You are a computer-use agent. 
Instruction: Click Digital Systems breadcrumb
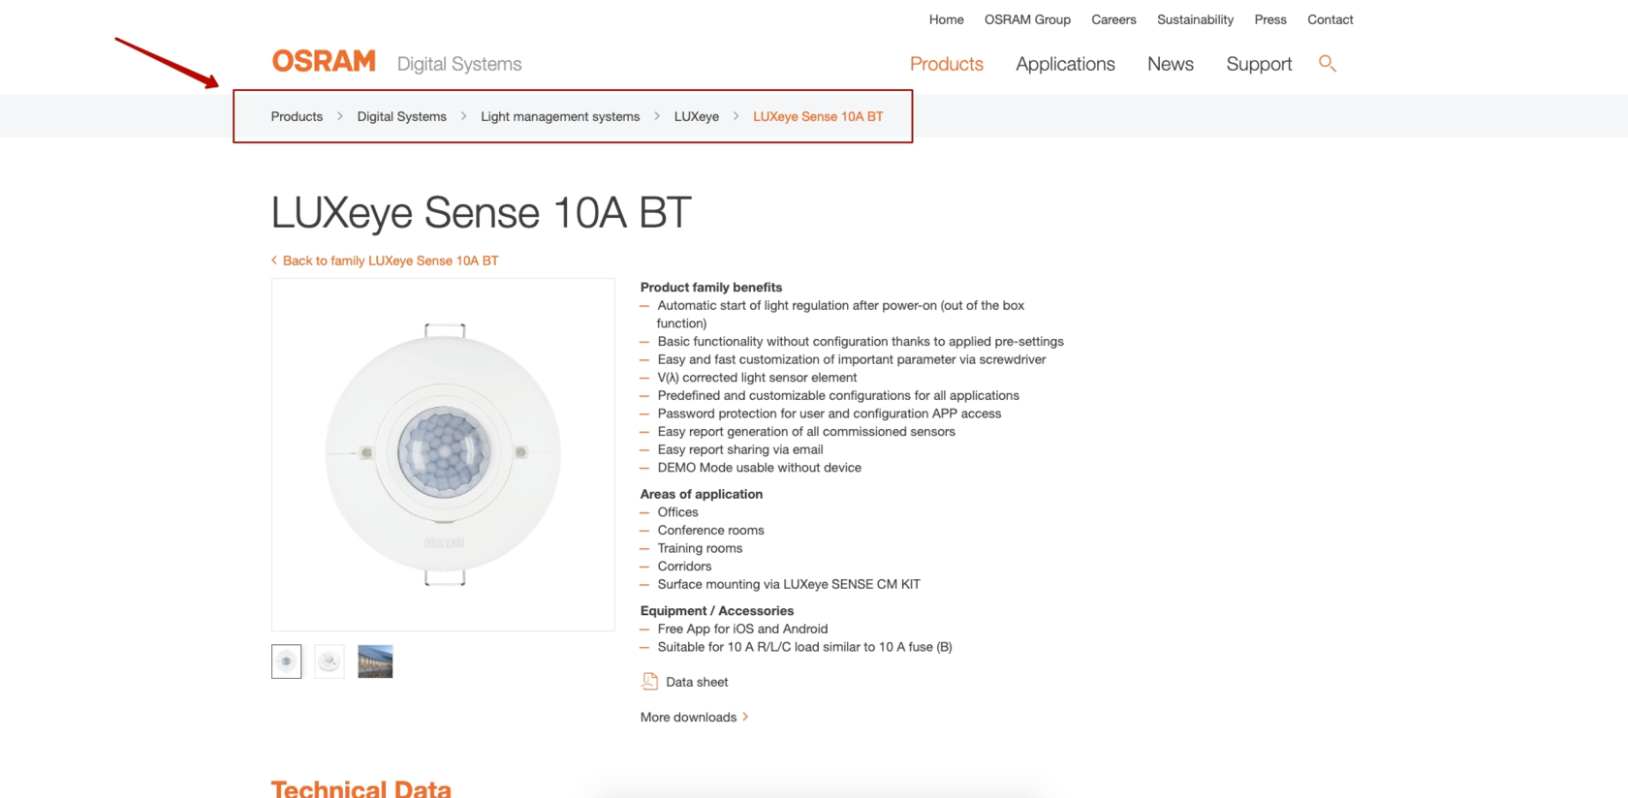pyautogui.click(x=401, y=116)
